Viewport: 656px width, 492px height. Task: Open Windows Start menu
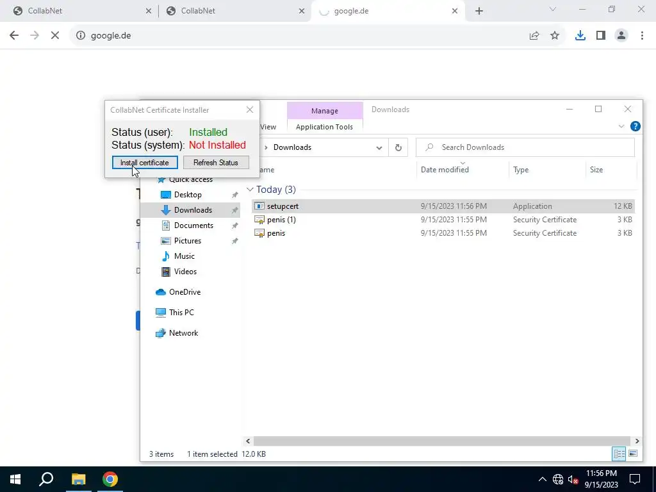point(15,479)
